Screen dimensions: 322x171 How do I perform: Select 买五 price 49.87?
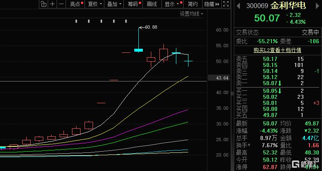point(270,115)
